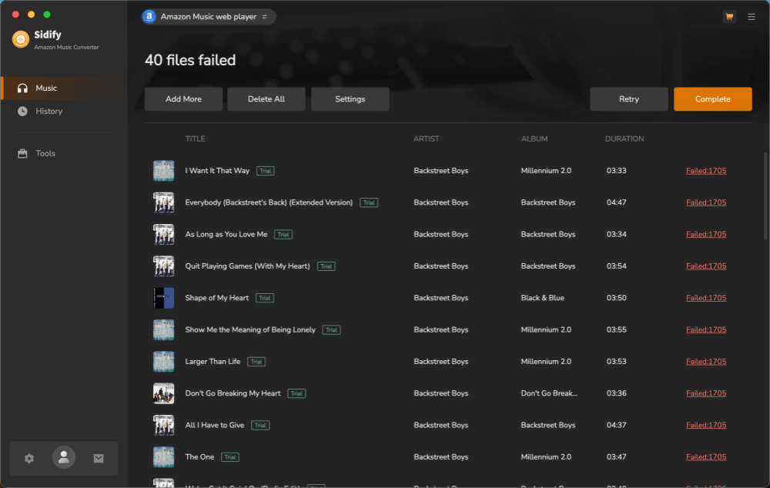Click Trial badge next to Shape of My Heart
770x488 pixels.
coord(265,298)
